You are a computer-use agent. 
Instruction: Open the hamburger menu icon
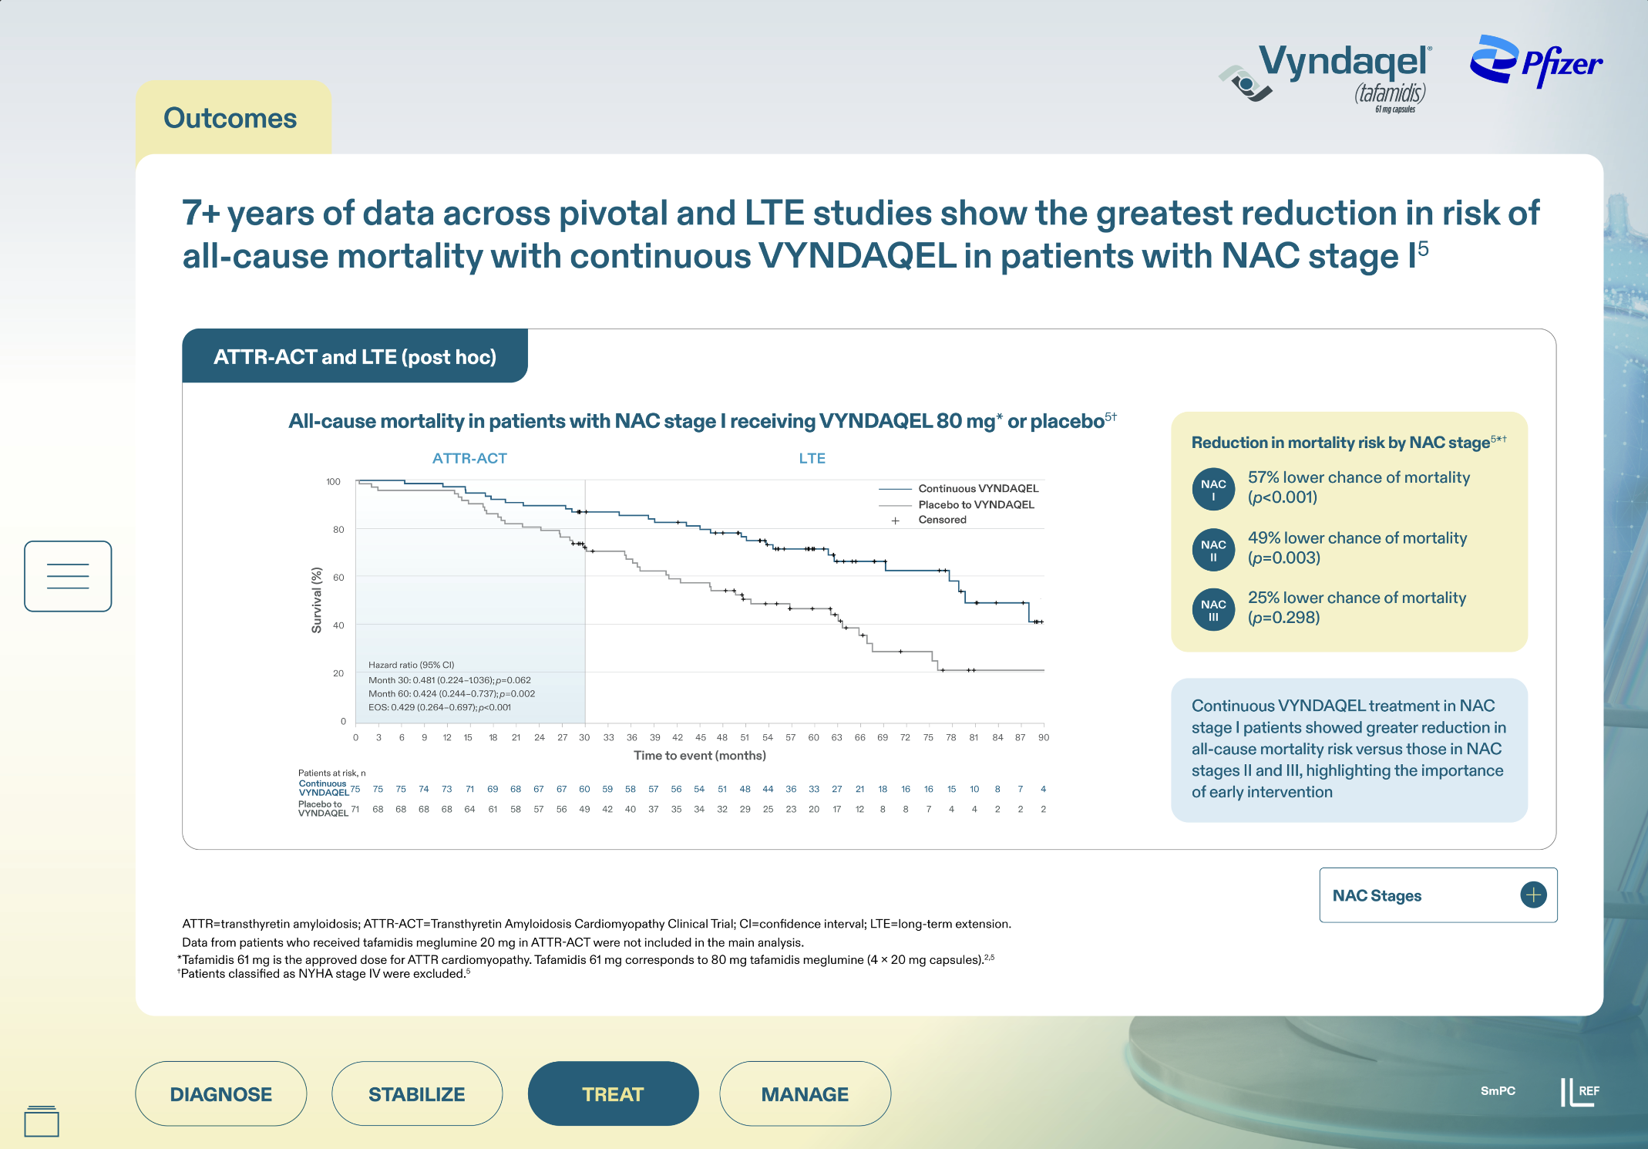coord(68,576)
